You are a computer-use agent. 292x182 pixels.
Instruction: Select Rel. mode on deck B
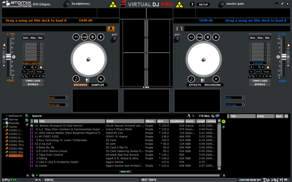268,38
